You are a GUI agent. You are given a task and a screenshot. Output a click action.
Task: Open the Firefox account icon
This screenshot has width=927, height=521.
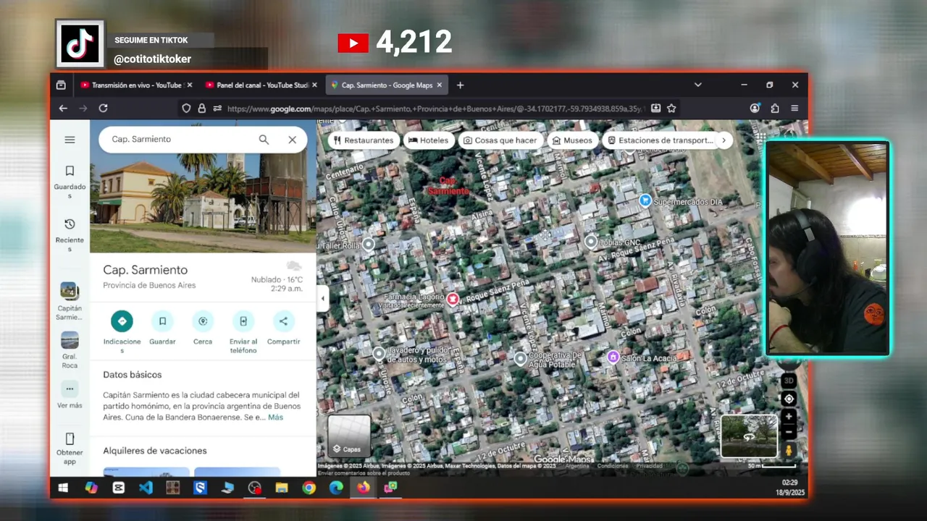point(755,109)
